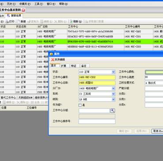Click the yellow icon in dialog title
Viewport: 163px width, 161px height.
coord(51,54)
